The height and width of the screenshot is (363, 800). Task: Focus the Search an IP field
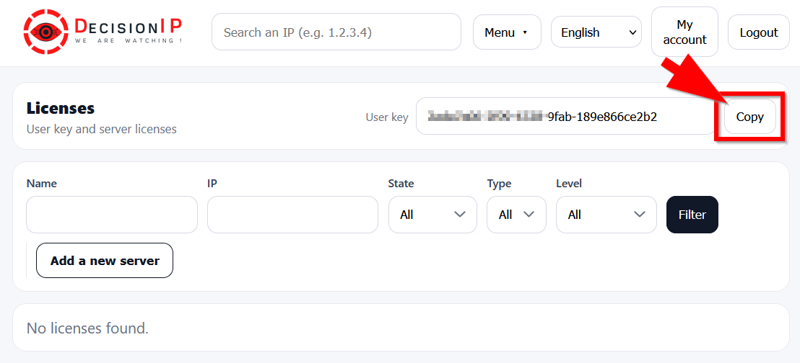[336, 32]
